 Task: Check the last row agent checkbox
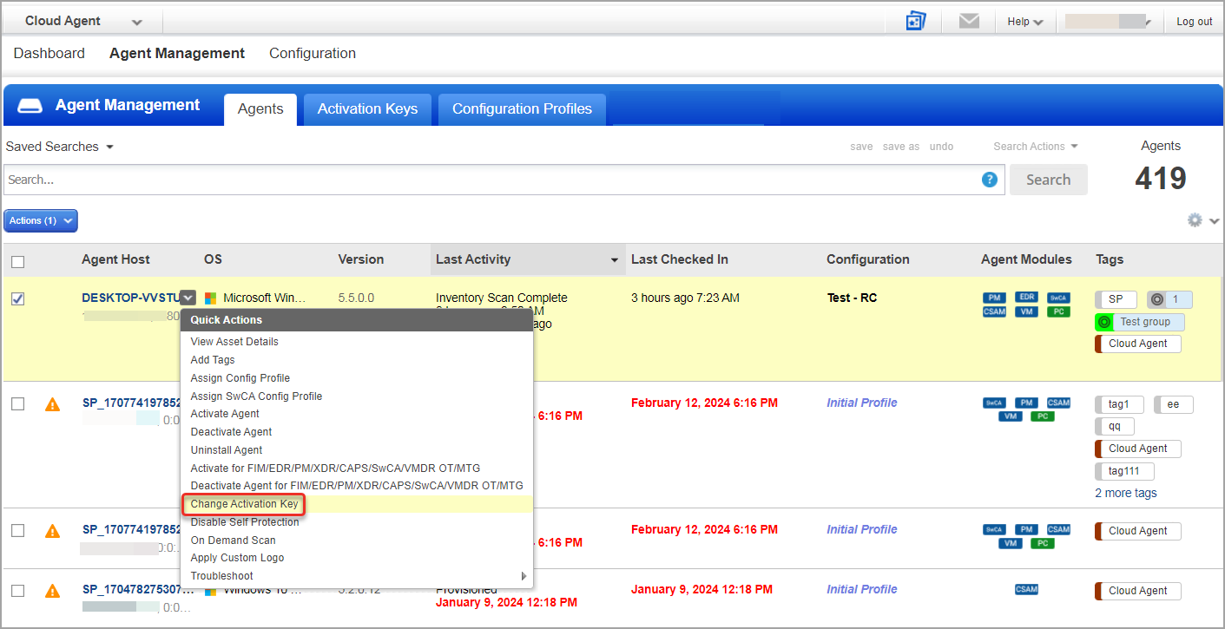point(18,591)
